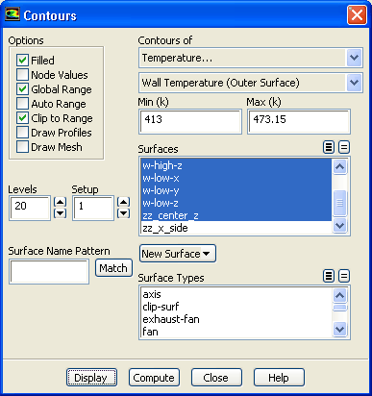The height and width of the screenshot is (396, 372).
Task: Click the Compute button
Action: pos(154,378)
